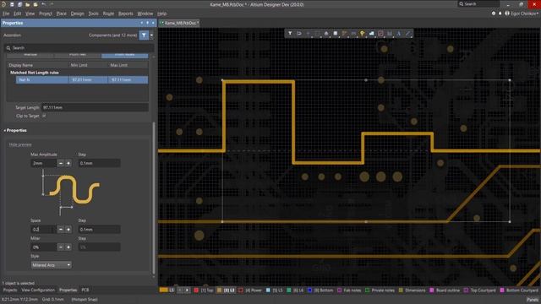541x304 pixels.
Task: Click the align objects icon in Active Bar
Action: [x=326, y=34]
